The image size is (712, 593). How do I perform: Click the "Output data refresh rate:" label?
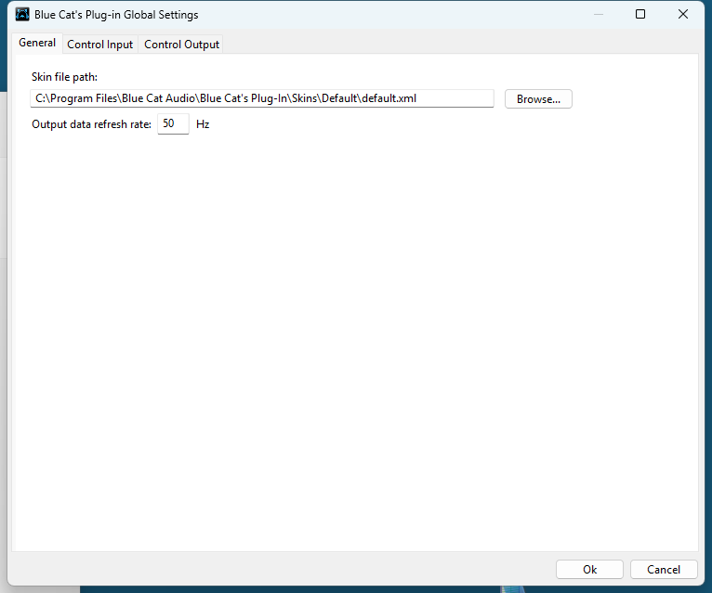pos(91,124)
